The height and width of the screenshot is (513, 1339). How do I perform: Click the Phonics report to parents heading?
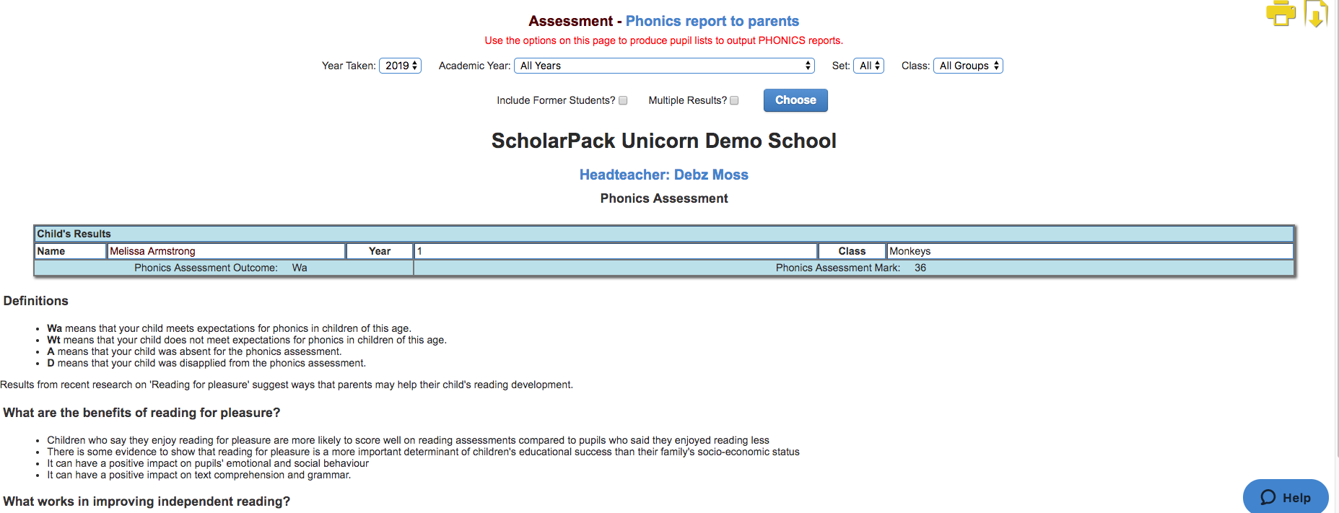(x=712, y=21)
